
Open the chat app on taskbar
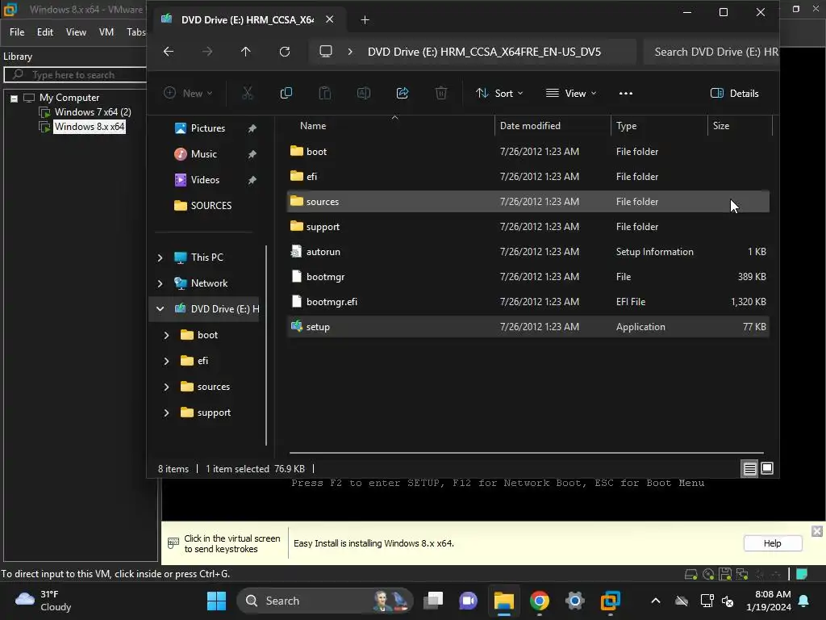pos(469,601)
